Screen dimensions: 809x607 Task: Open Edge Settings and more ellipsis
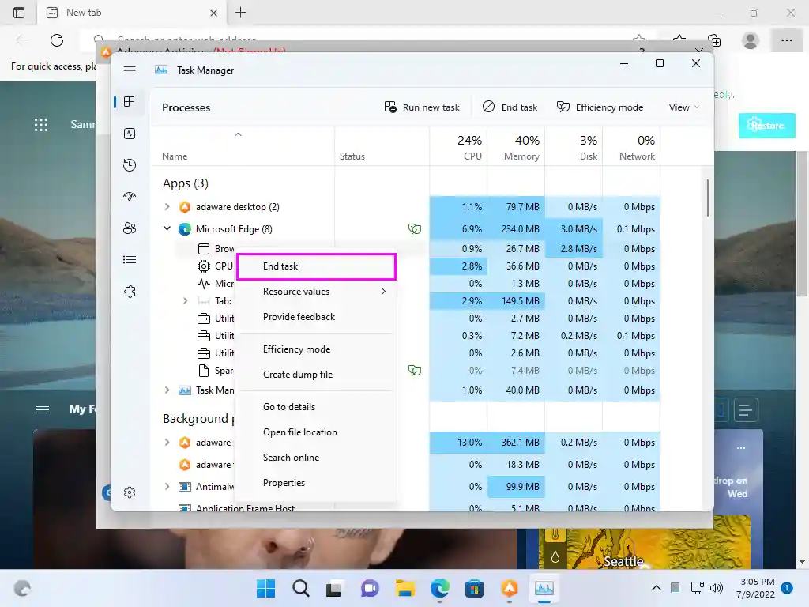coord(786,40)
